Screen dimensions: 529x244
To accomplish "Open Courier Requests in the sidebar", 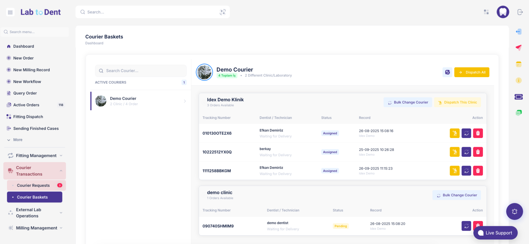I will 33,185.
